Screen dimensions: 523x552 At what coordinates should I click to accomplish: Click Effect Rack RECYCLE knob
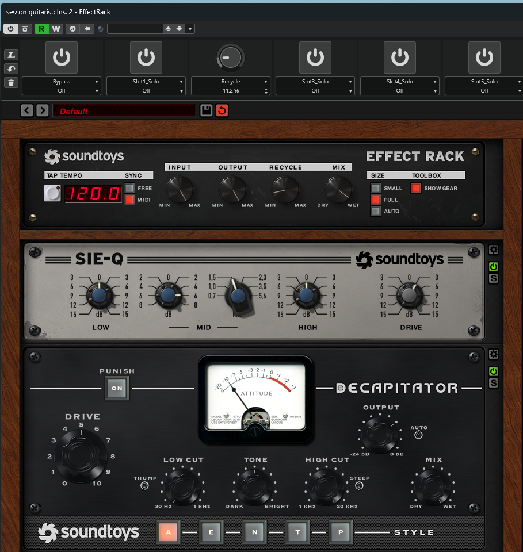point(285,189)
